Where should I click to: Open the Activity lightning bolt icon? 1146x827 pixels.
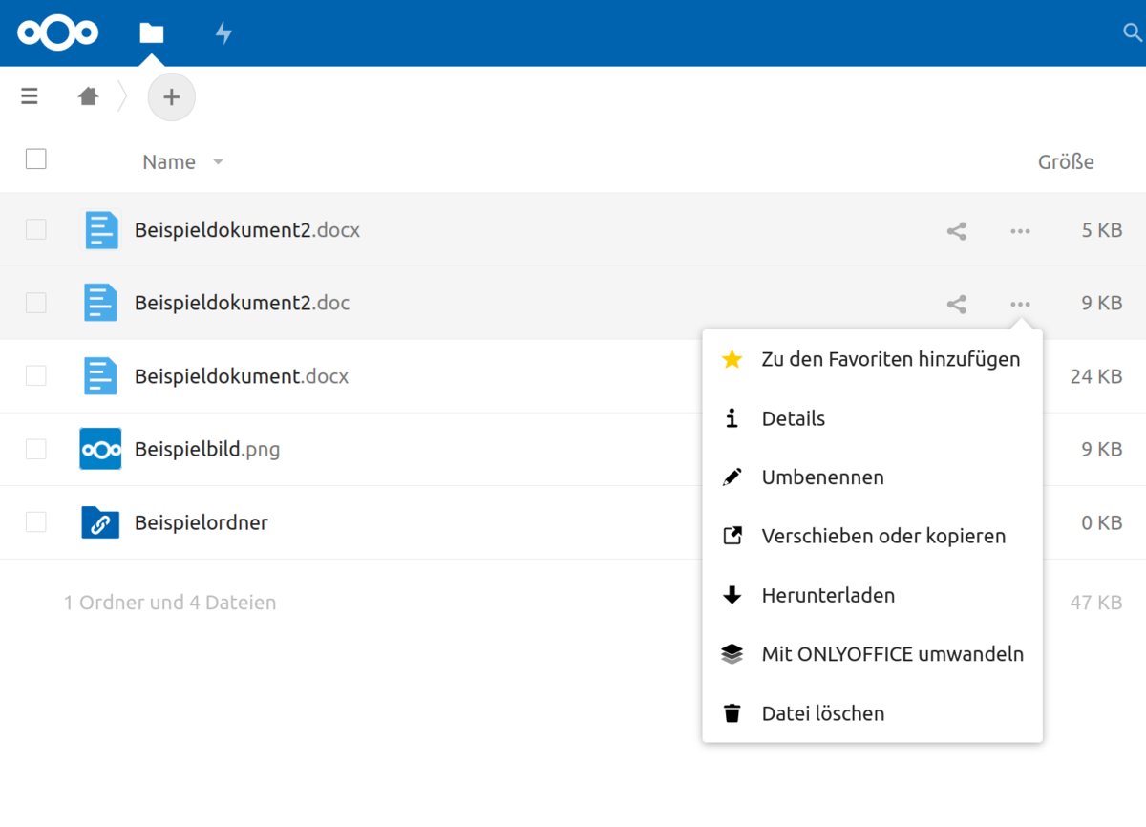[x=223, y=33]
